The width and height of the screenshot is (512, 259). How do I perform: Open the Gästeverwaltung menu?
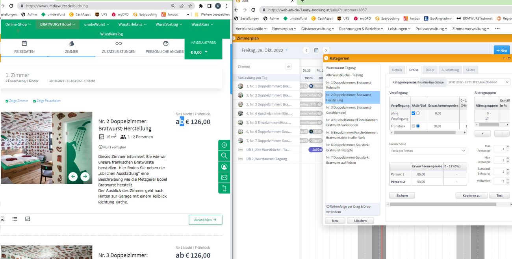pyautogui.click(x=317, y=29)
